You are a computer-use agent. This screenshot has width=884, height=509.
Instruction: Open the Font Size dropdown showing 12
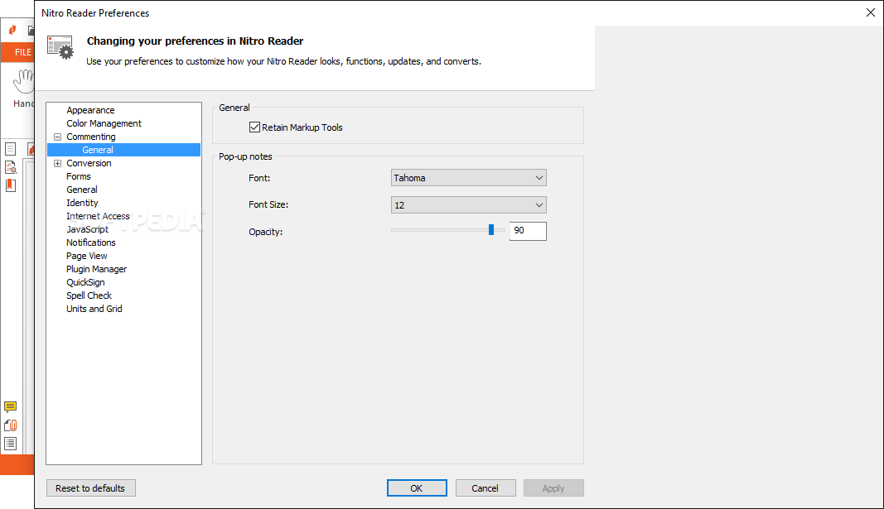pos(468,205)
